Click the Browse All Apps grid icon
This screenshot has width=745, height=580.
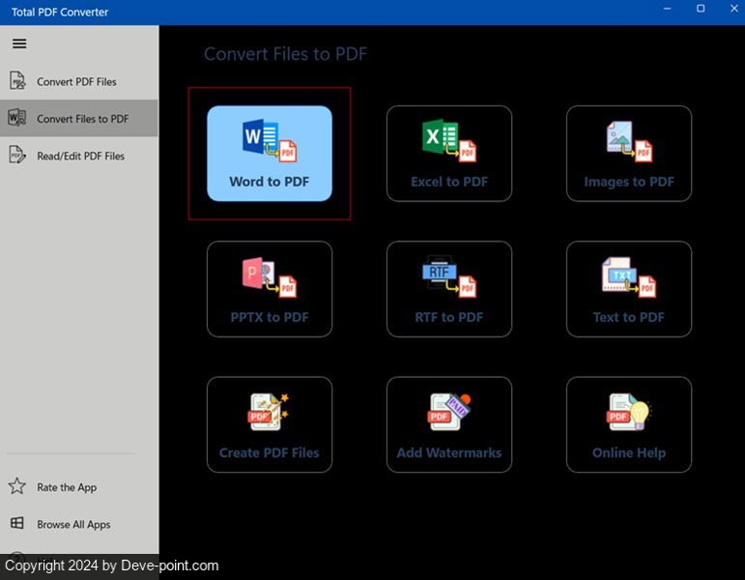pos(17,523)
